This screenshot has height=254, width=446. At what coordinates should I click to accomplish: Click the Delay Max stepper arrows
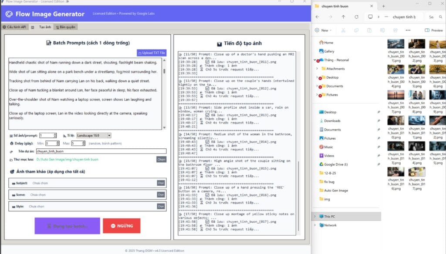83,143
